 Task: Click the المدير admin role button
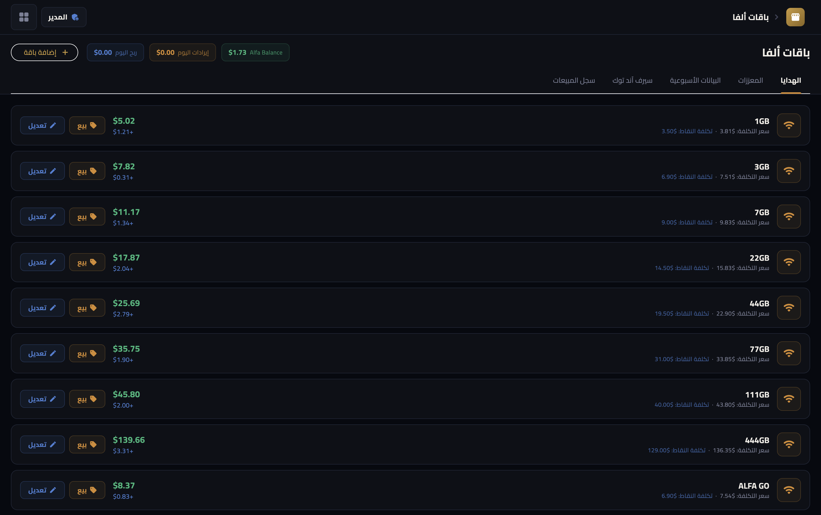64,17
